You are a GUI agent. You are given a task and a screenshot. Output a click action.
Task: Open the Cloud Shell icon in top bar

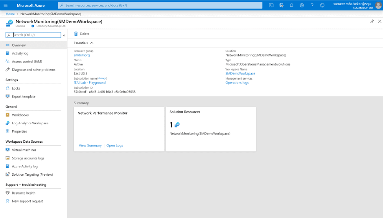(x=271, y=5)
